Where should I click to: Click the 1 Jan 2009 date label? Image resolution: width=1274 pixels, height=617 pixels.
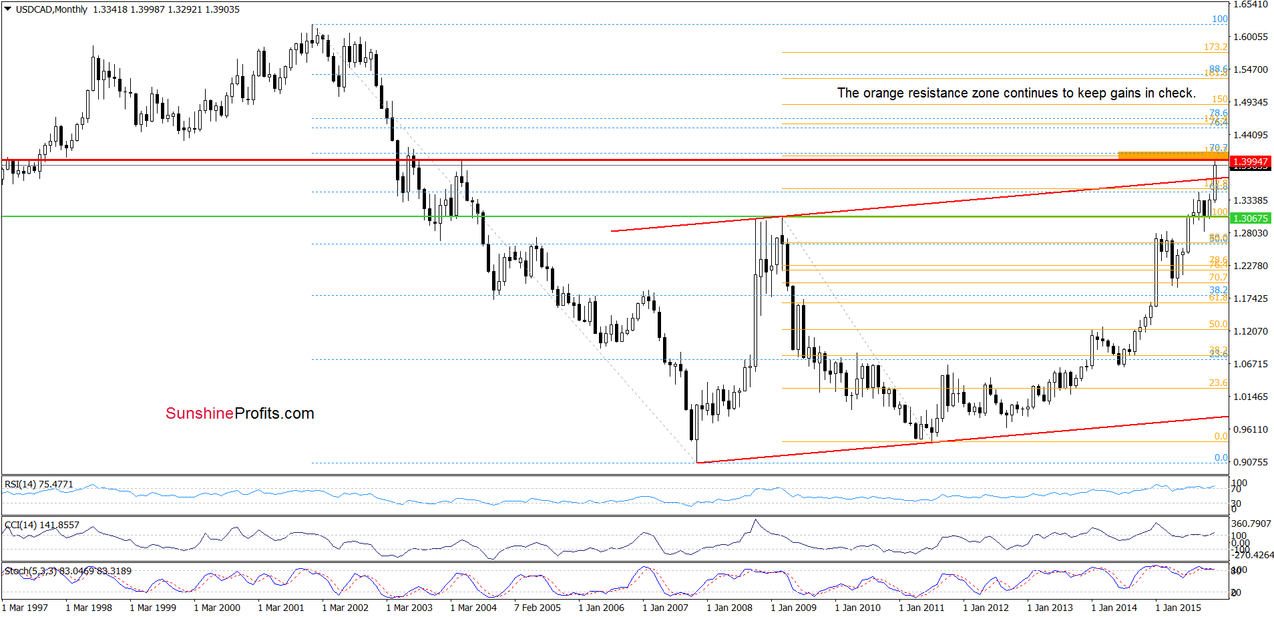(794, 608)
